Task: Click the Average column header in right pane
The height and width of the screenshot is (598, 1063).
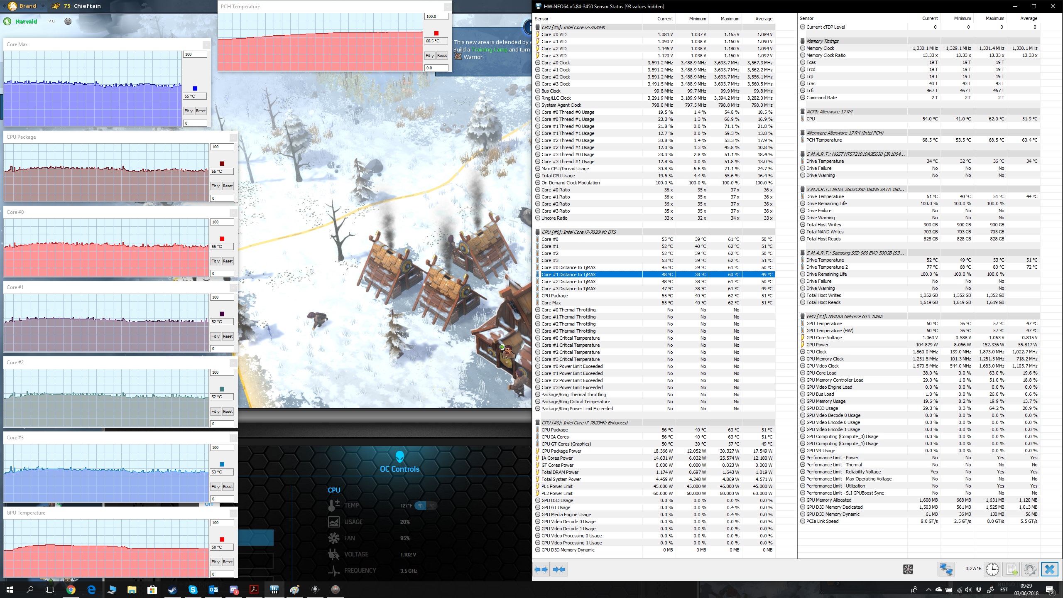Action: (x=1029, y=18)
